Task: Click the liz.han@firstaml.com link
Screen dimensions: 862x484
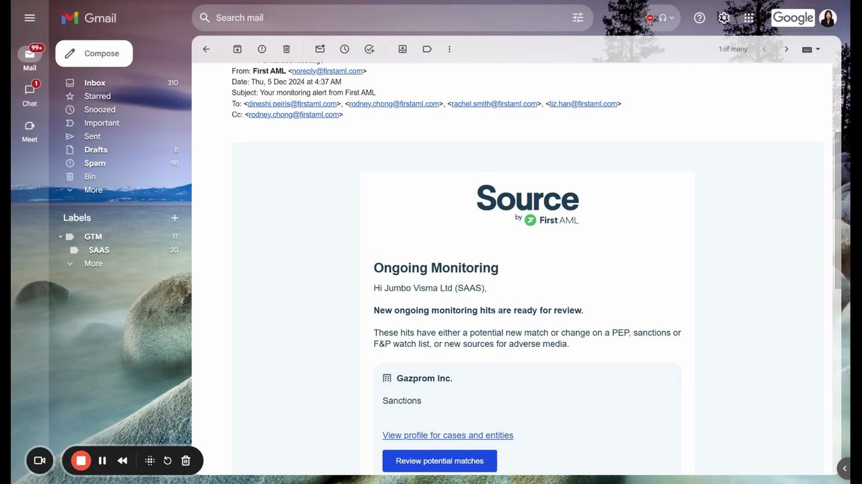Action: [583, 104]
